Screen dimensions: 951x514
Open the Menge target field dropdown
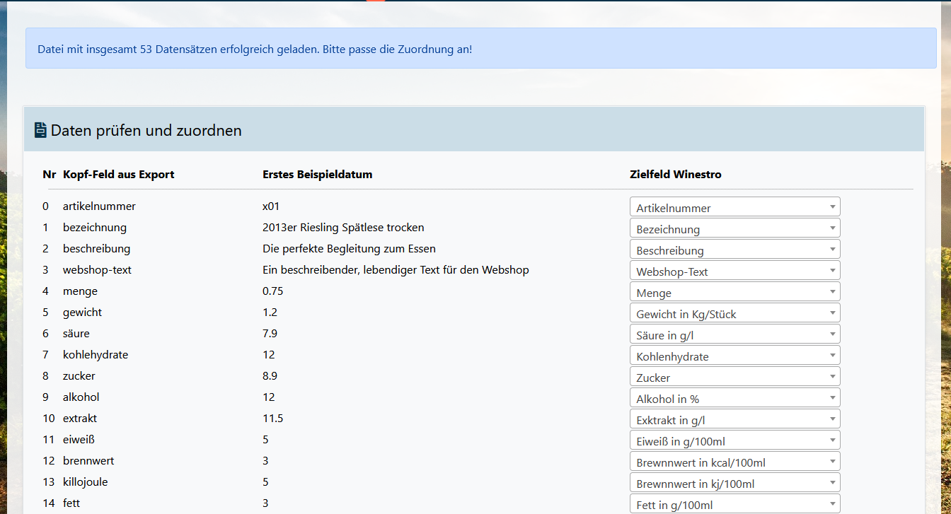click(734, 292)
